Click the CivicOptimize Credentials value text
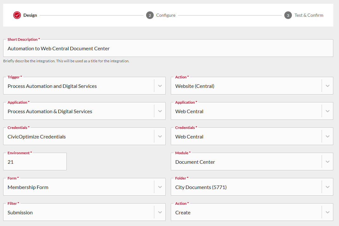Image resolution: width=339 pixels, height=226 pixels. (x=37, y=137)
